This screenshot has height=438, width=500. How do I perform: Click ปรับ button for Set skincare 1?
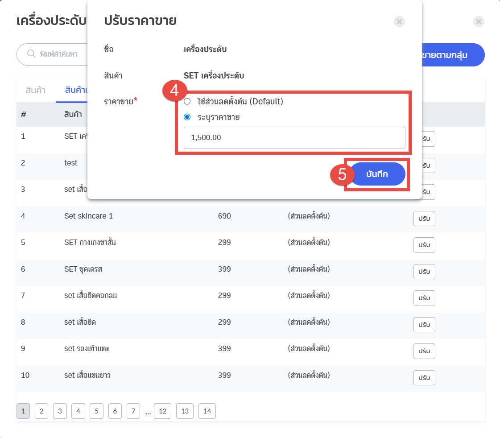[x=424, y=219]
